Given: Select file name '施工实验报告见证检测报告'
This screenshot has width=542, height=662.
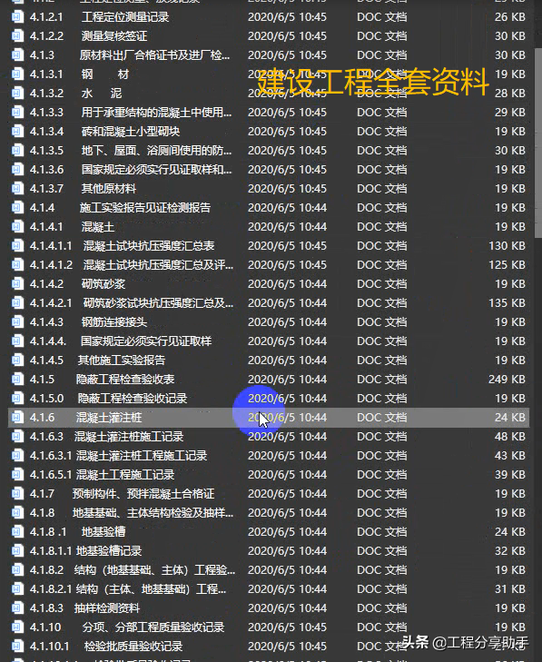Looking at the screenshot, I should coord(144,208).
